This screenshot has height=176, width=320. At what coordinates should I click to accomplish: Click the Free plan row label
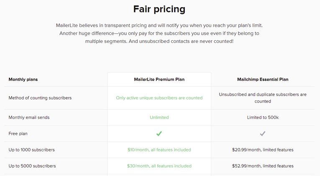point(18,134)
